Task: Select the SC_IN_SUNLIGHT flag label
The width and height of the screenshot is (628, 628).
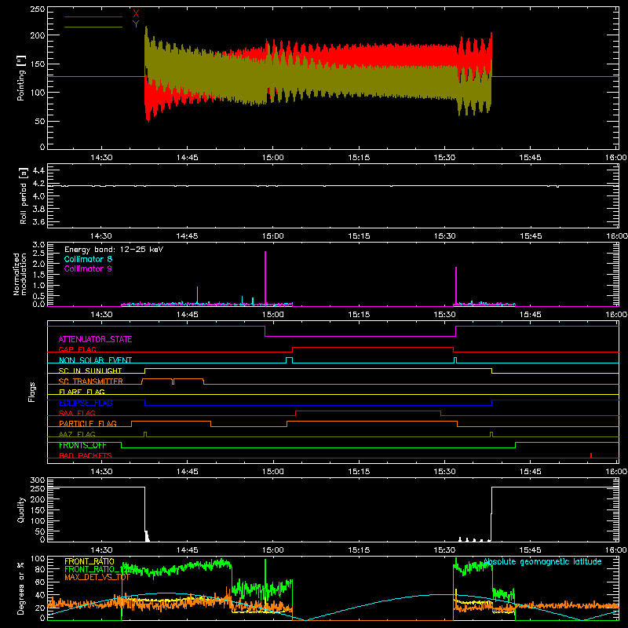Action: [x=90, y=371]
